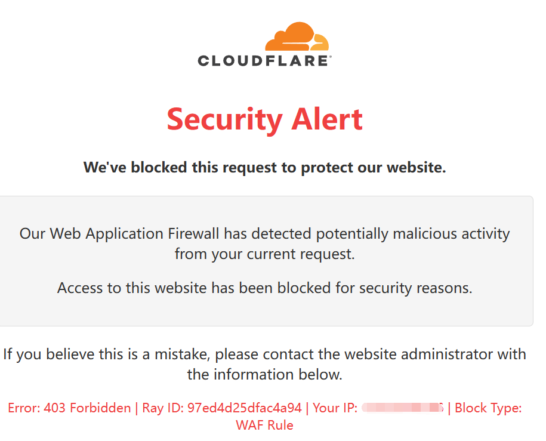Image resolution: width=546 pixels, height=441 pixels.
Task: Click the orange Cloudflare cloud logo
Action: click(297, 37)
